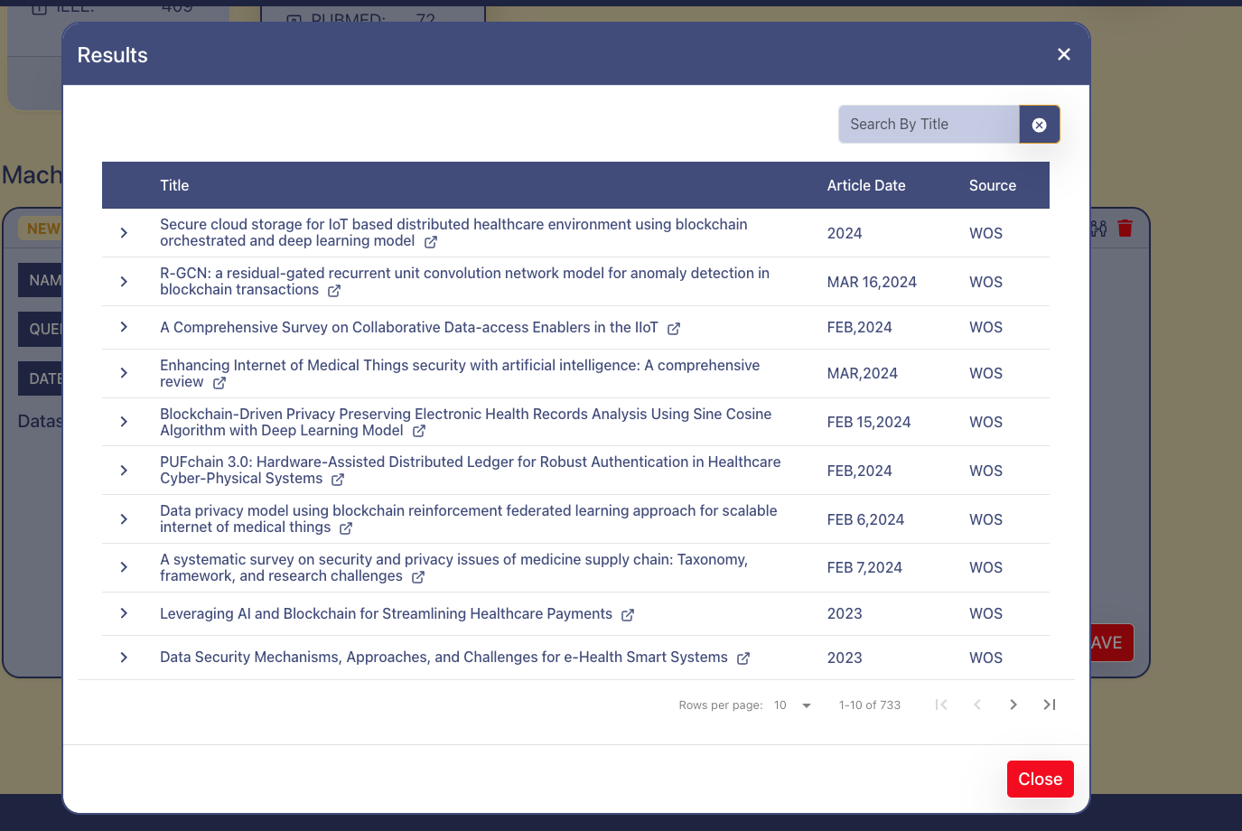Image resolution: width=1242 pixels, height=831 pixels.
Task: Jump to last page of results
Action: tap(1050, 705)
